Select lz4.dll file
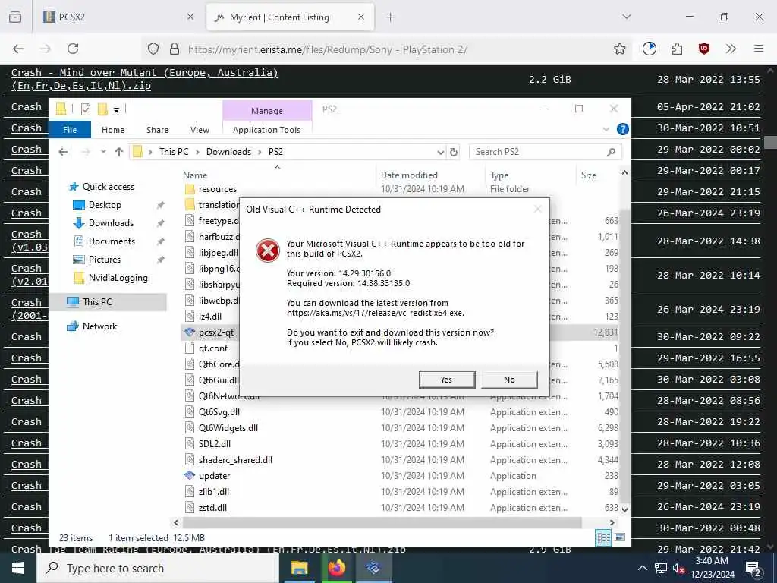 coord(210,317)
